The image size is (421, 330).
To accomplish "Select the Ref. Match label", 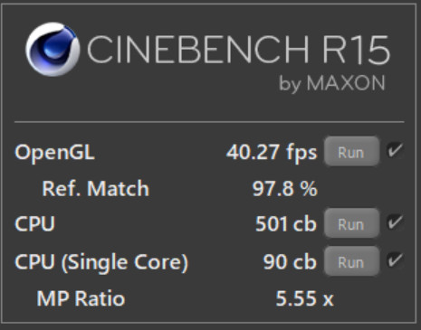I will [95, 189].
